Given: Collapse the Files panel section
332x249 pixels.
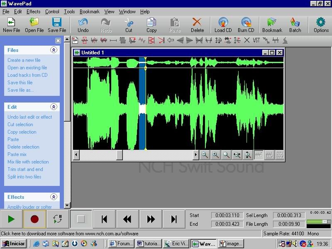Looking at the screenshot, I should pyautogui.click(x=54, y=50).
